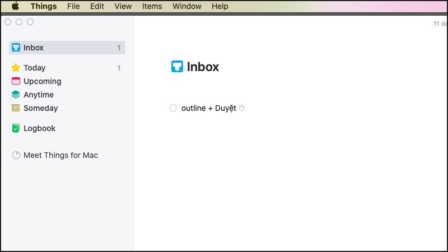Click the Today count badge 1

(119, 68)
